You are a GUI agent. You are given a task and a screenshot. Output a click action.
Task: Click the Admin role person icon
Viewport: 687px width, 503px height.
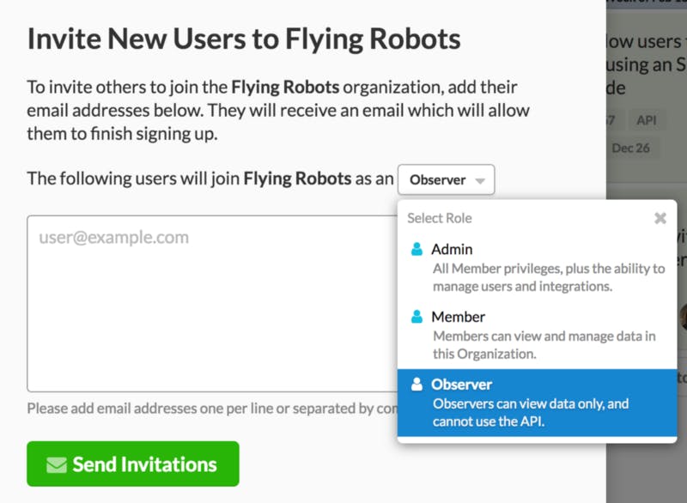[416, 250]
